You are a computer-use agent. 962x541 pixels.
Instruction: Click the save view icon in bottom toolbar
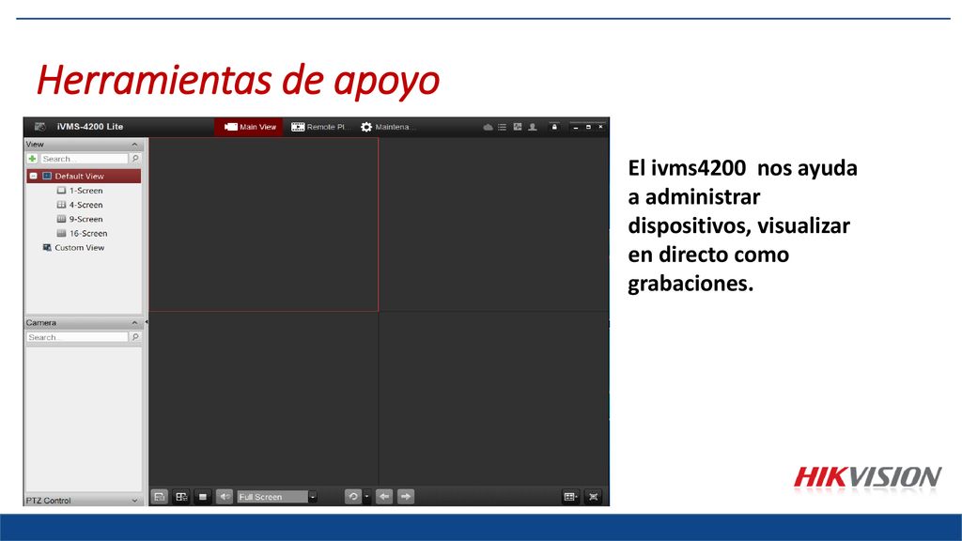point(160,497)
